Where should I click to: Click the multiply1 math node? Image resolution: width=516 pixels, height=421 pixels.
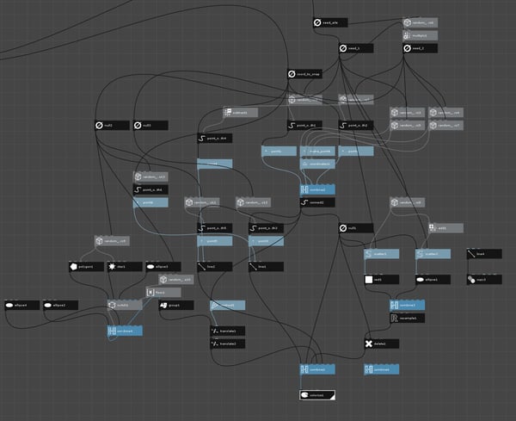420,35
